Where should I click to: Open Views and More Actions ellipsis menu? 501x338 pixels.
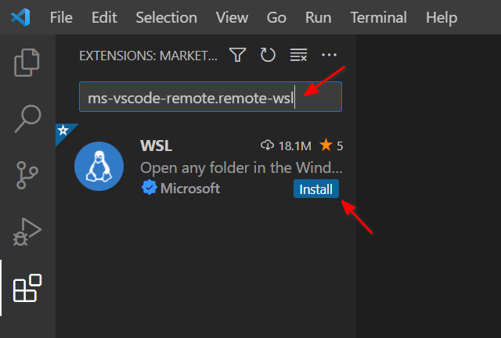click(x=329, y=55)
